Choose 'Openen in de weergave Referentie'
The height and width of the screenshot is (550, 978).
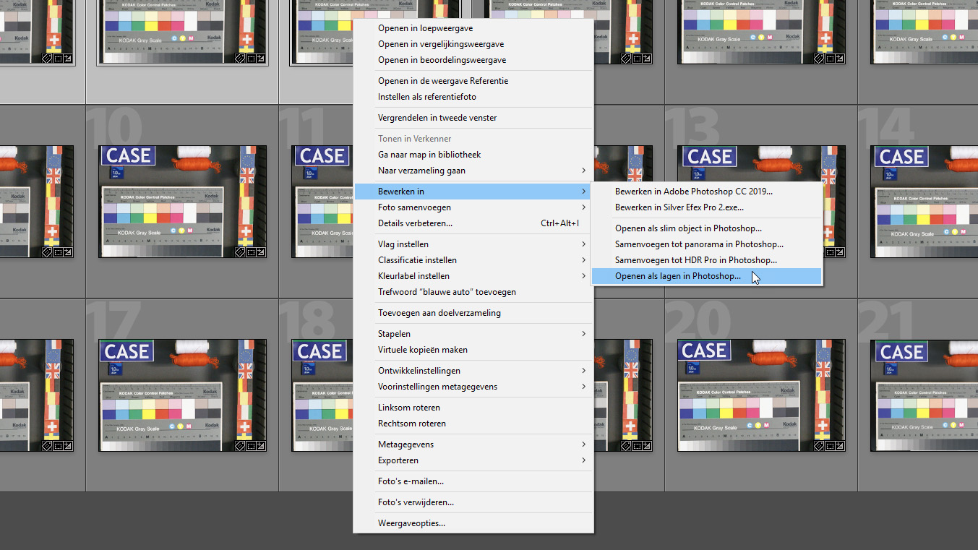coord(473,81)
